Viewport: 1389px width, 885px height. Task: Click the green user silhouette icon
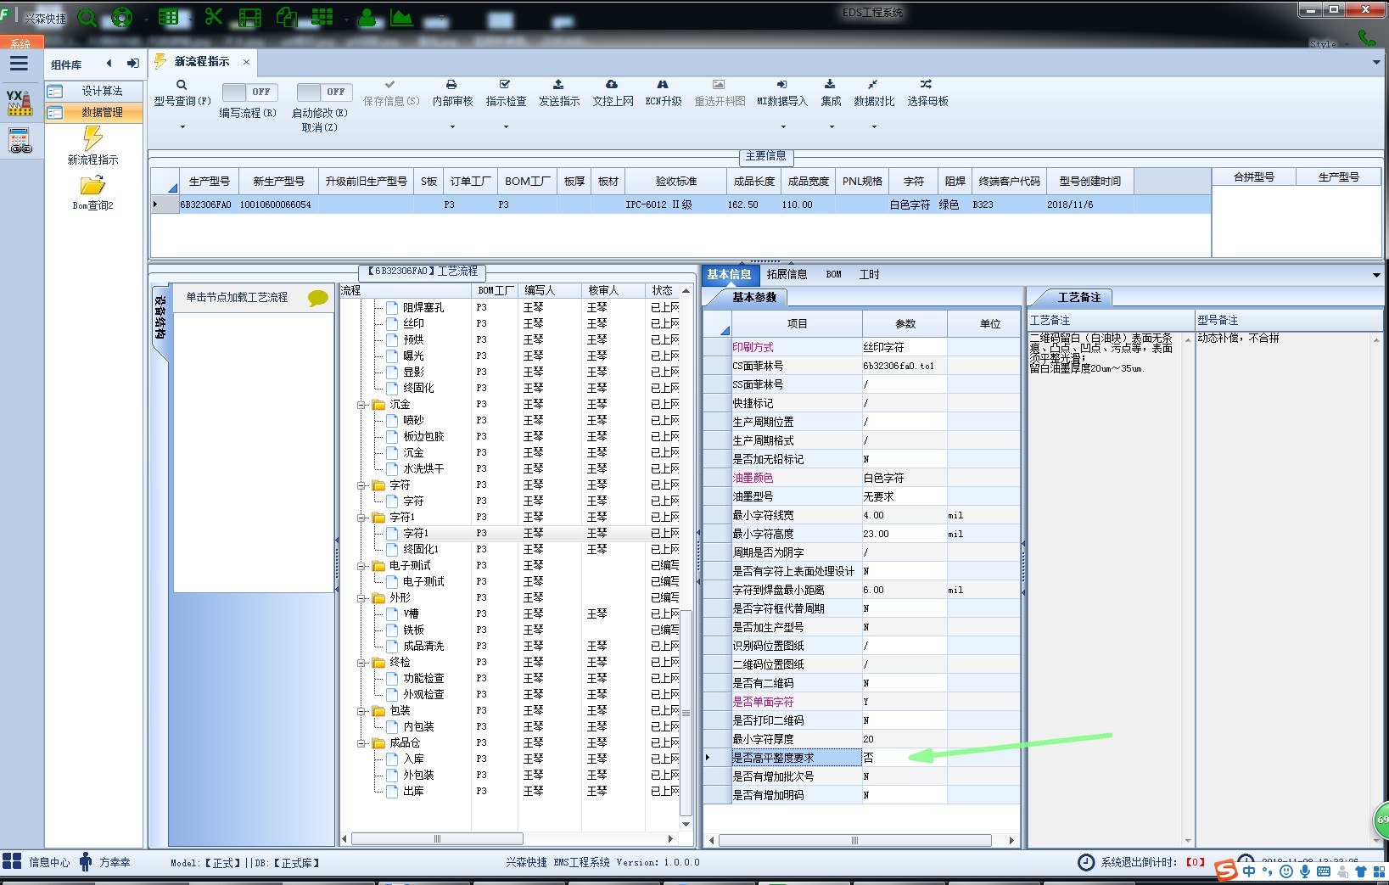click(x=367, y=17)
